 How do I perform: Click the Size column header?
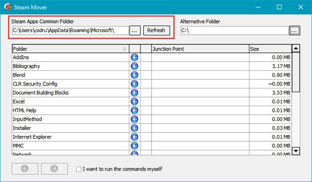(x=271, y=49)
